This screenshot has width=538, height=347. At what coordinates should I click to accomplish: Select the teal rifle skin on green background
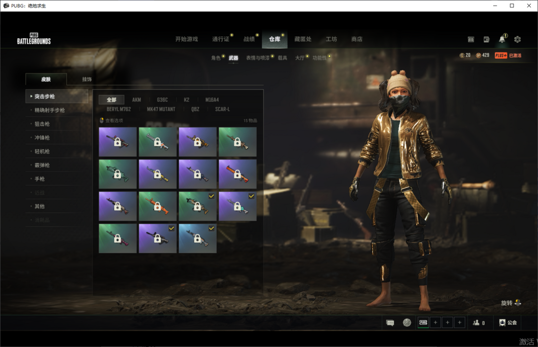(118, 174)
